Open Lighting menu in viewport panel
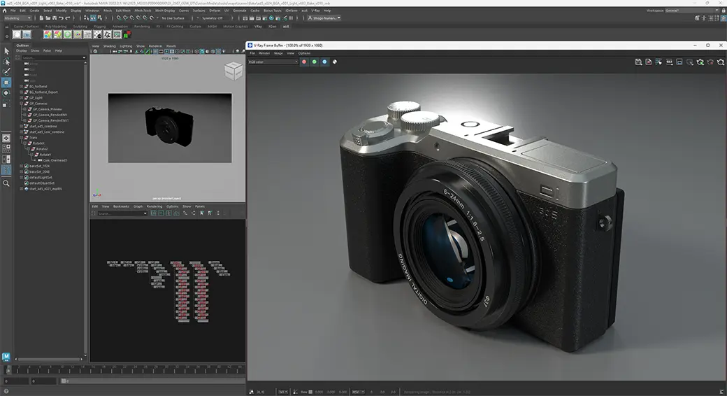The width and height of the screenshot is (727, 396). click(x=126, y=46)
